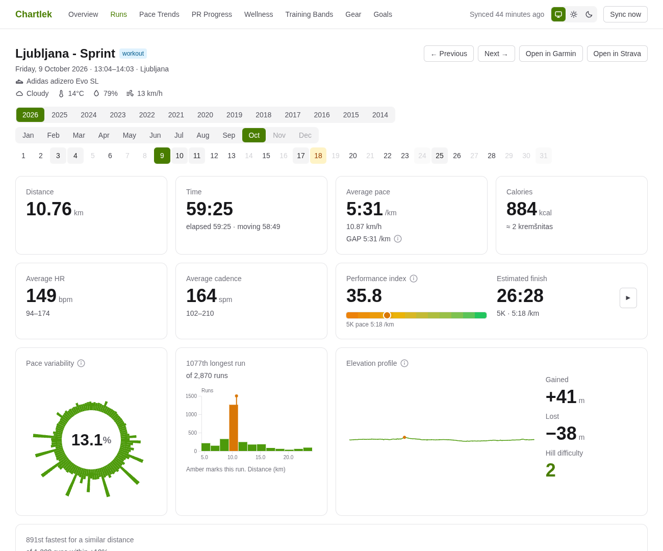Select year 2025
This screenshot has width=663, height=551.
tap(60, 115)
